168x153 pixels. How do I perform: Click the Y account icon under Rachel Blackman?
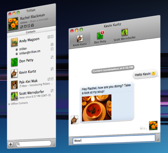tap(32, 25)
